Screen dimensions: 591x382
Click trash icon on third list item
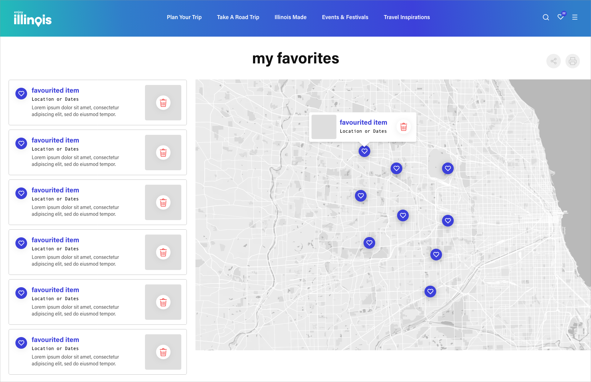[x=163, y=203]
